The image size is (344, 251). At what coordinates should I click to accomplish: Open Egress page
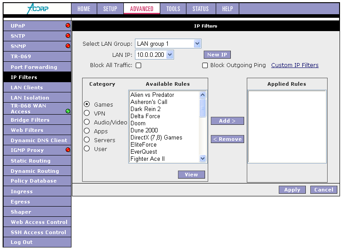(x=37, y=201)
